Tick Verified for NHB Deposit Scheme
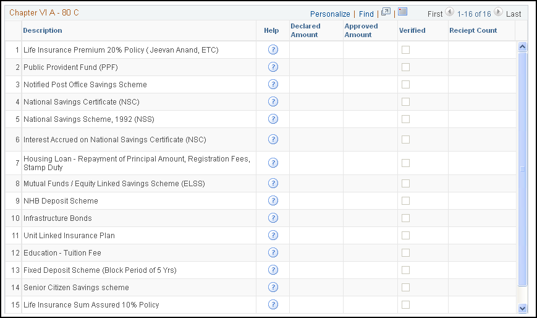Screen dimensions: 537x318 tap(405, 200)
